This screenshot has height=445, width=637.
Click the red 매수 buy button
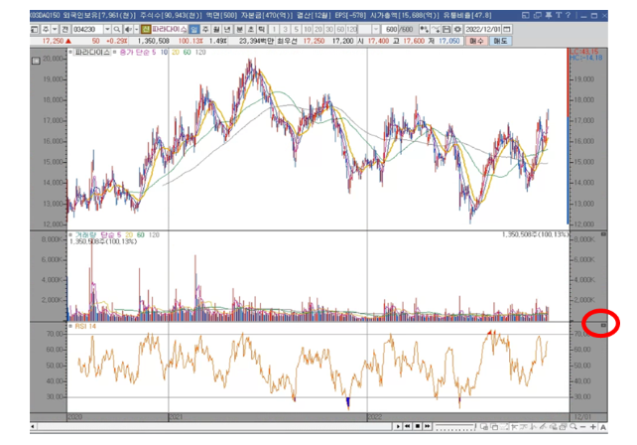coord(477,41)
